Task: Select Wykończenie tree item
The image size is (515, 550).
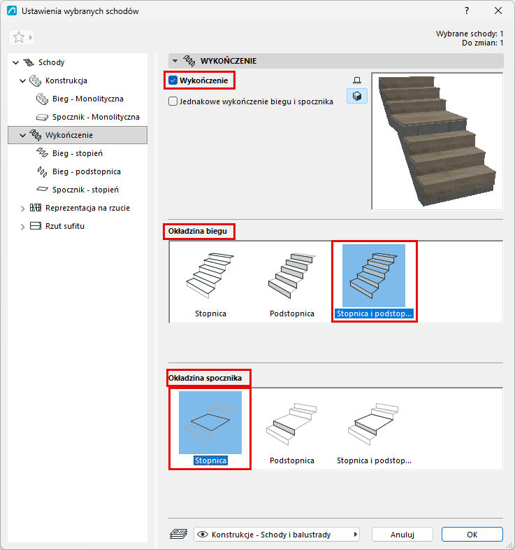Action: pos(78,135)
